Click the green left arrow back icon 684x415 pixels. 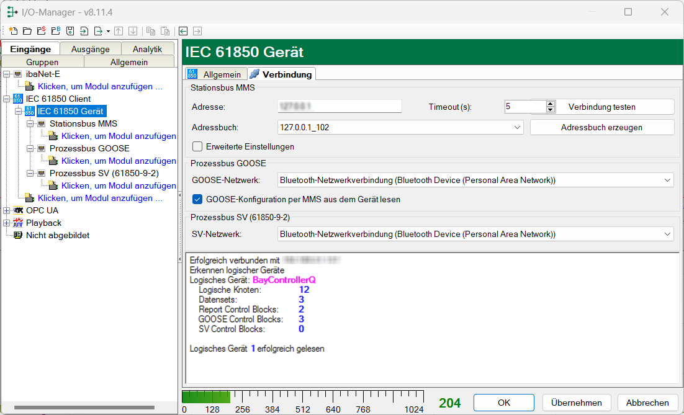(x=183, y=30)
